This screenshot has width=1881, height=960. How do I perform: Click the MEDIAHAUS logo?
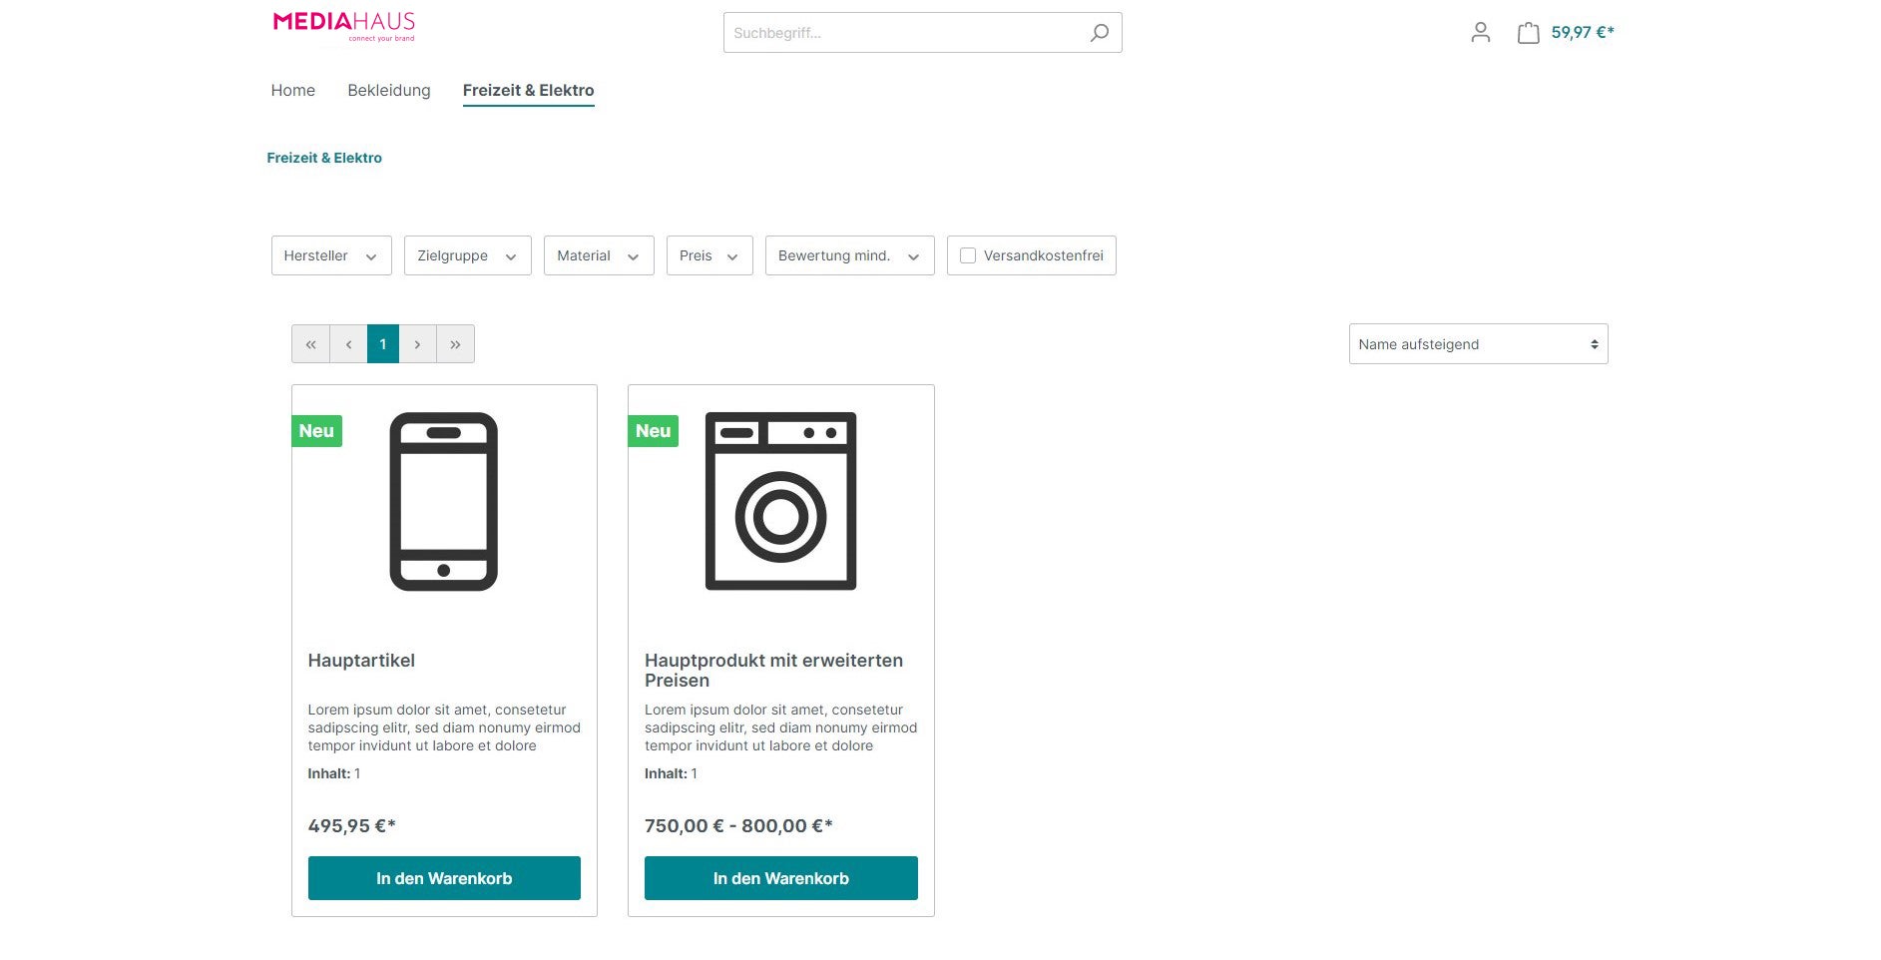(343, 27)
